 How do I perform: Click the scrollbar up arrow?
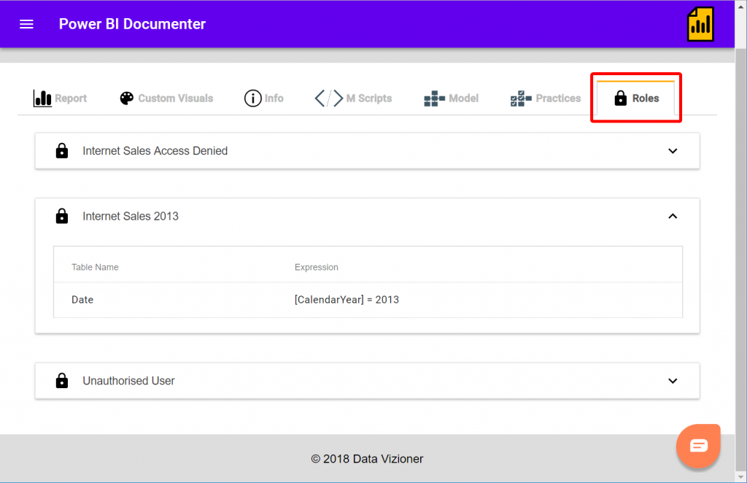click(x=741, y=5)
